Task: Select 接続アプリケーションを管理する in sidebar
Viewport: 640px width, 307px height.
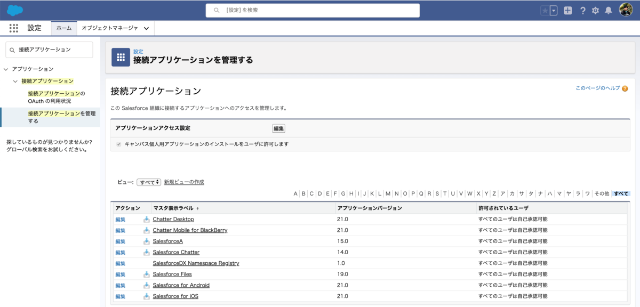Action: [x=62, y=117]
